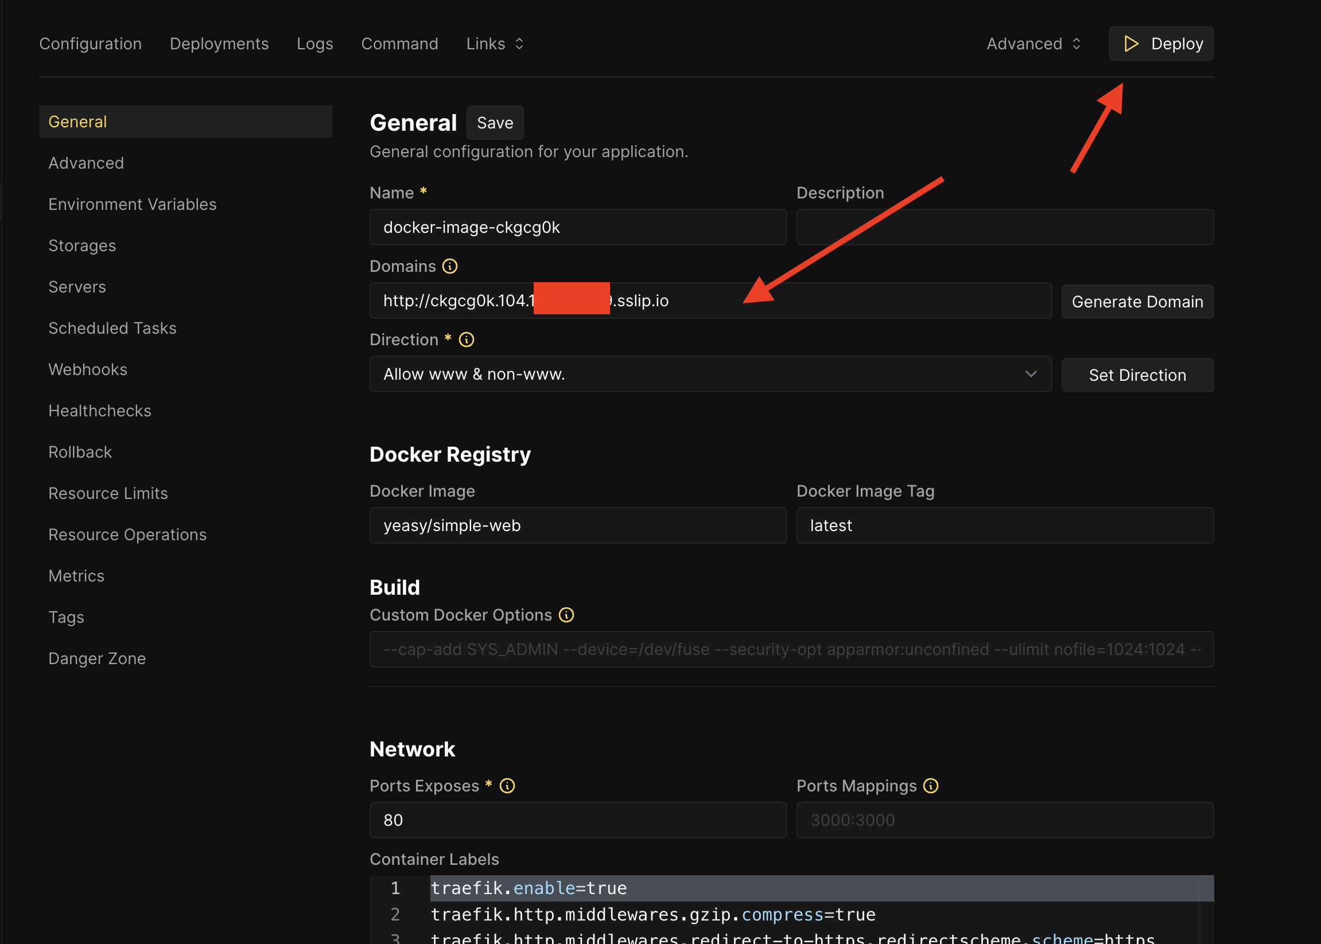Click Direction info icon
Viewport: 1321px width, 944px height.
coord(467,340)
